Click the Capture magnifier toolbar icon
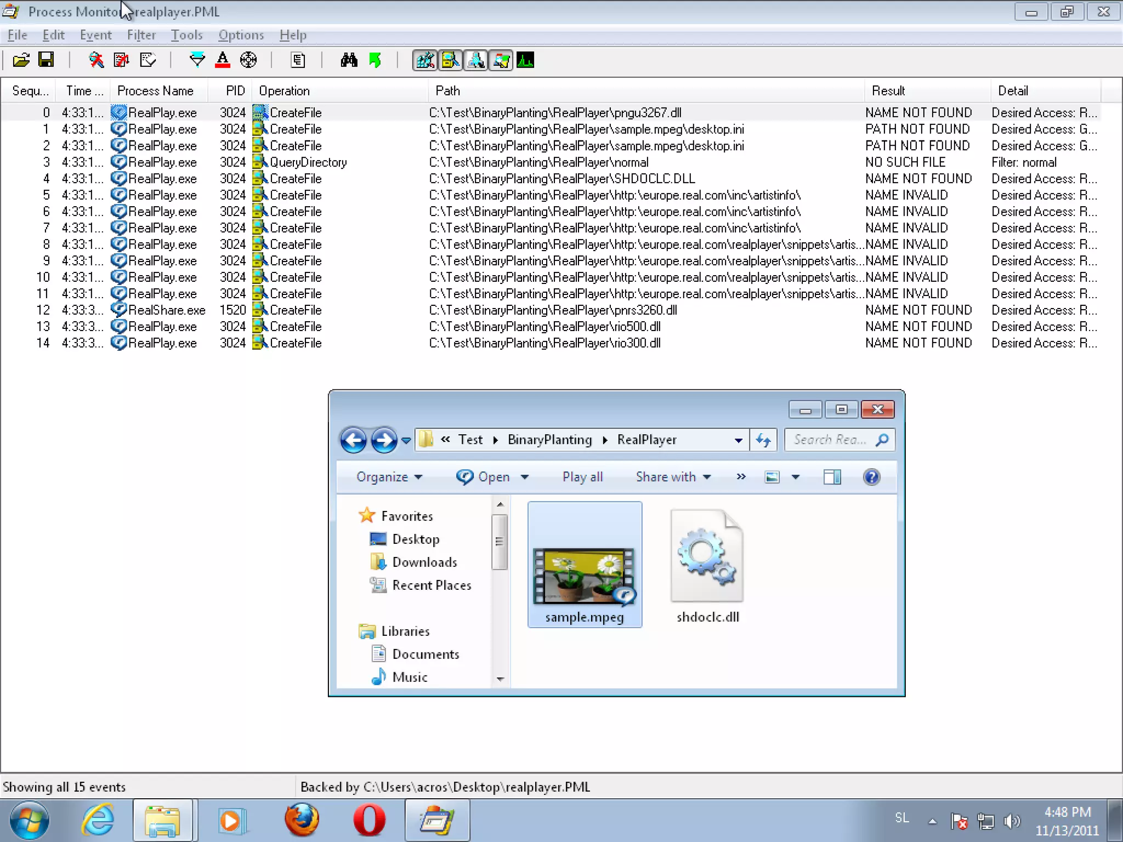 [97, 60]
